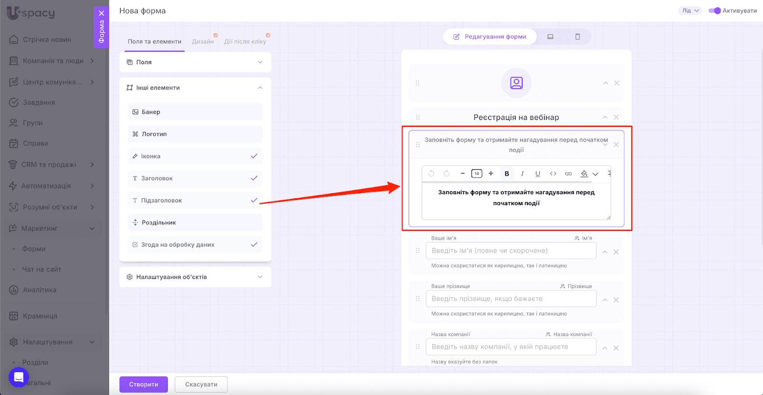
Task: Remove the Ваше ім'я field
Action: pos(616,252)
